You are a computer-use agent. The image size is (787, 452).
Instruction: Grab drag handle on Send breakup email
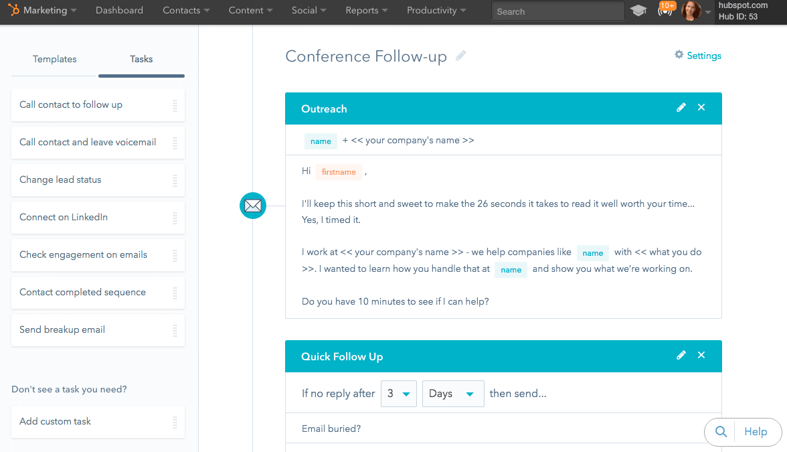pos(175,330)
